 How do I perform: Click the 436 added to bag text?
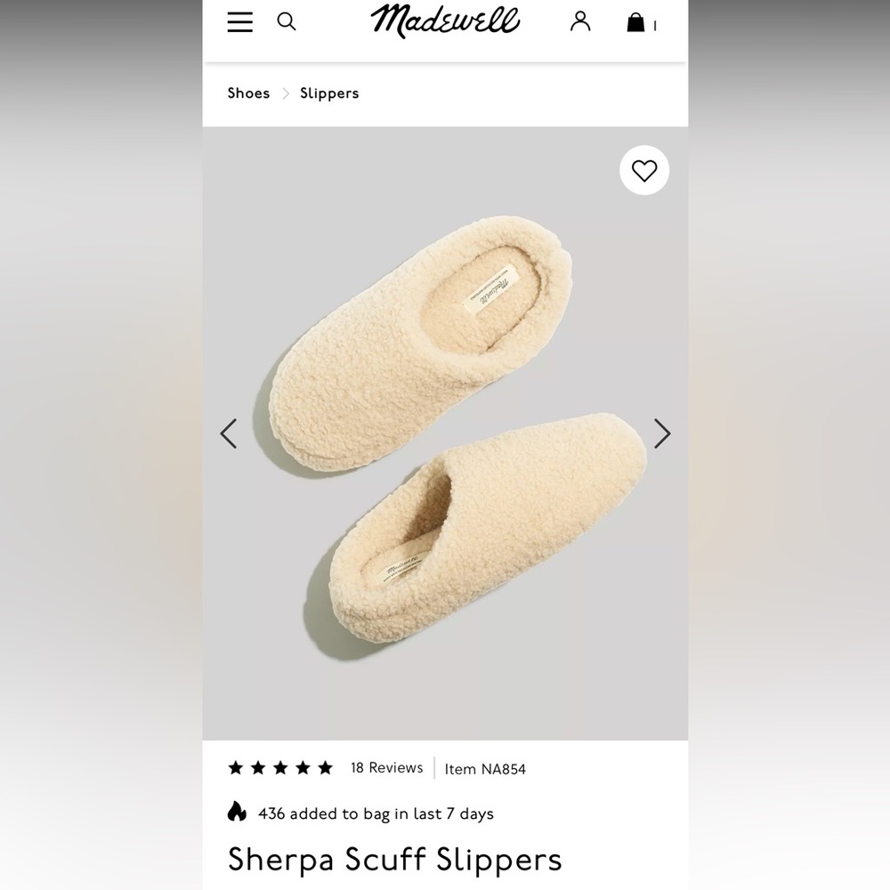tap(374, 813)
